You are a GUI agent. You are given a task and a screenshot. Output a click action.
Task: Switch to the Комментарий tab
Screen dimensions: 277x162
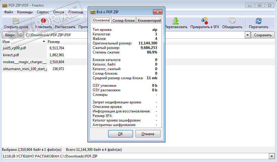pyautogui.click(x=149, y=21)
